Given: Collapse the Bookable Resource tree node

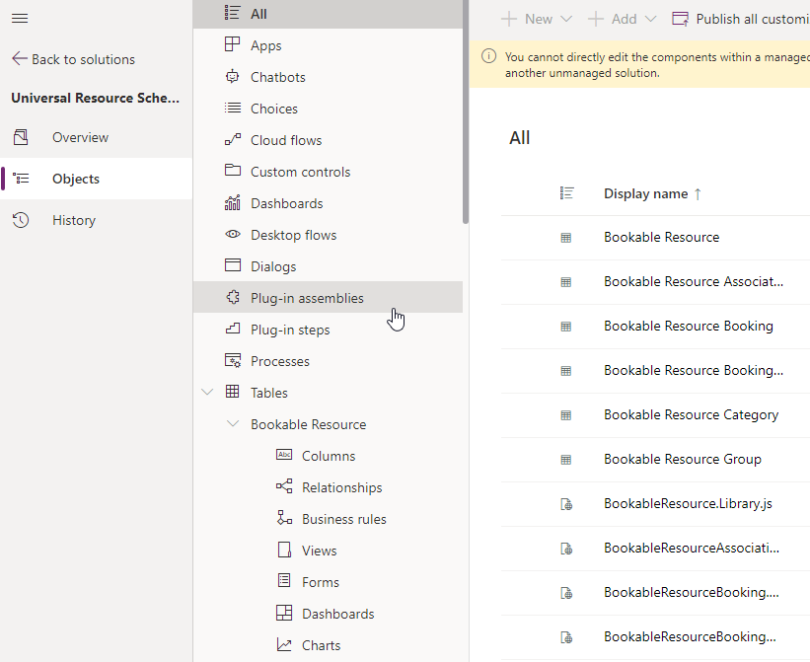Looking at the screenshot, I should click(x=233, y=423).
